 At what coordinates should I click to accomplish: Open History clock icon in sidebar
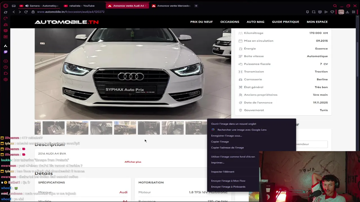(x=5, y=67)
